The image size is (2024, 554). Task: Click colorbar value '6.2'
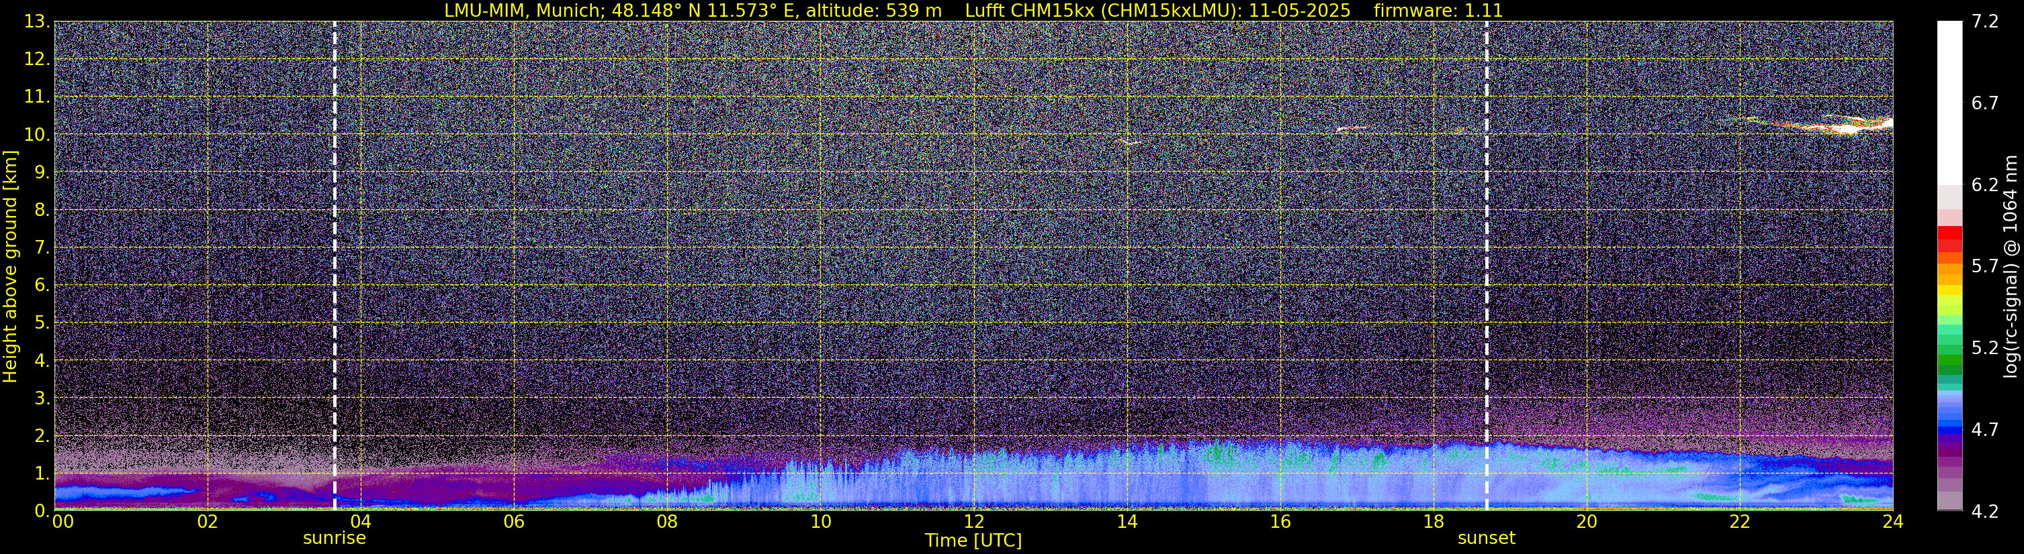click(x=1986, y=185)
